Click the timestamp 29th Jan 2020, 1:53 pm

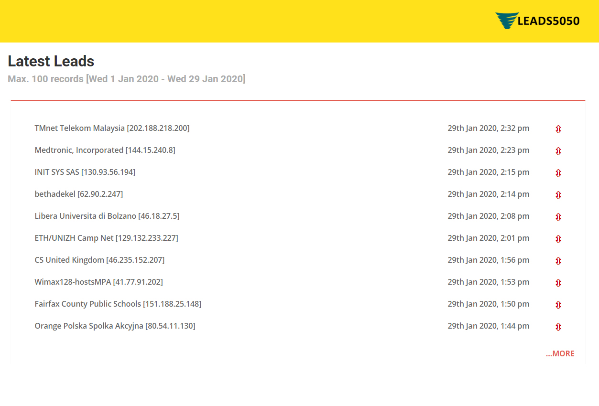pos(488,282)
